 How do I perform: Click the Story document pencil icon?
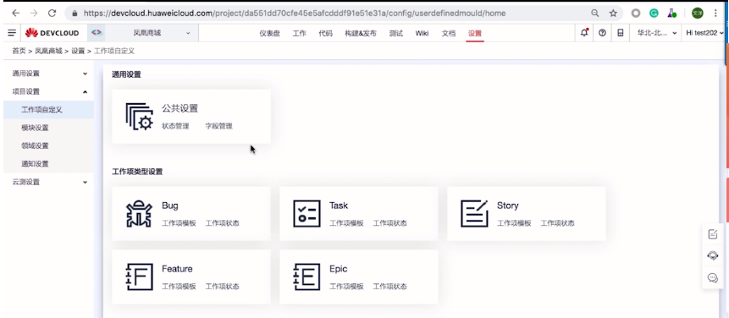click(x=474, y=213)
